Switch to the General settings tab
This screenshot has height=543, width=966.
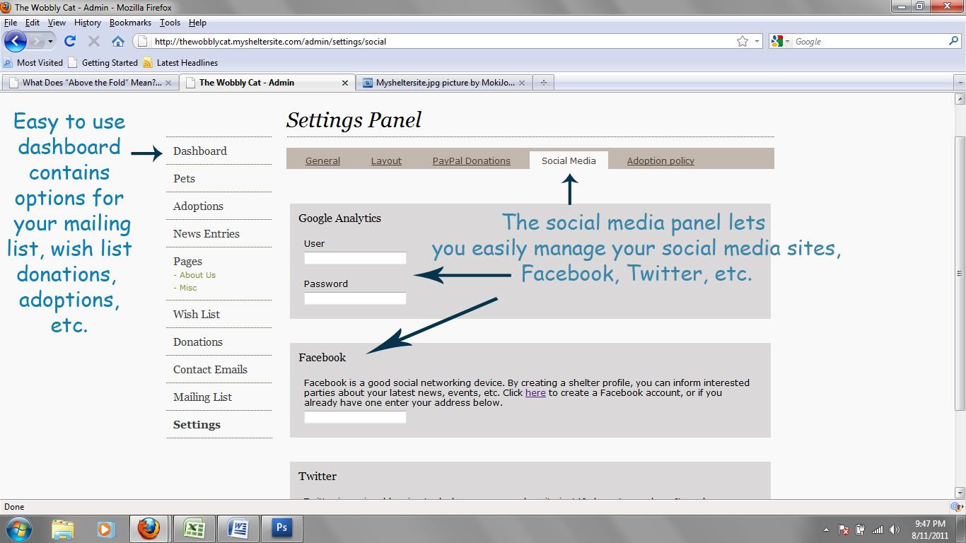322,160
